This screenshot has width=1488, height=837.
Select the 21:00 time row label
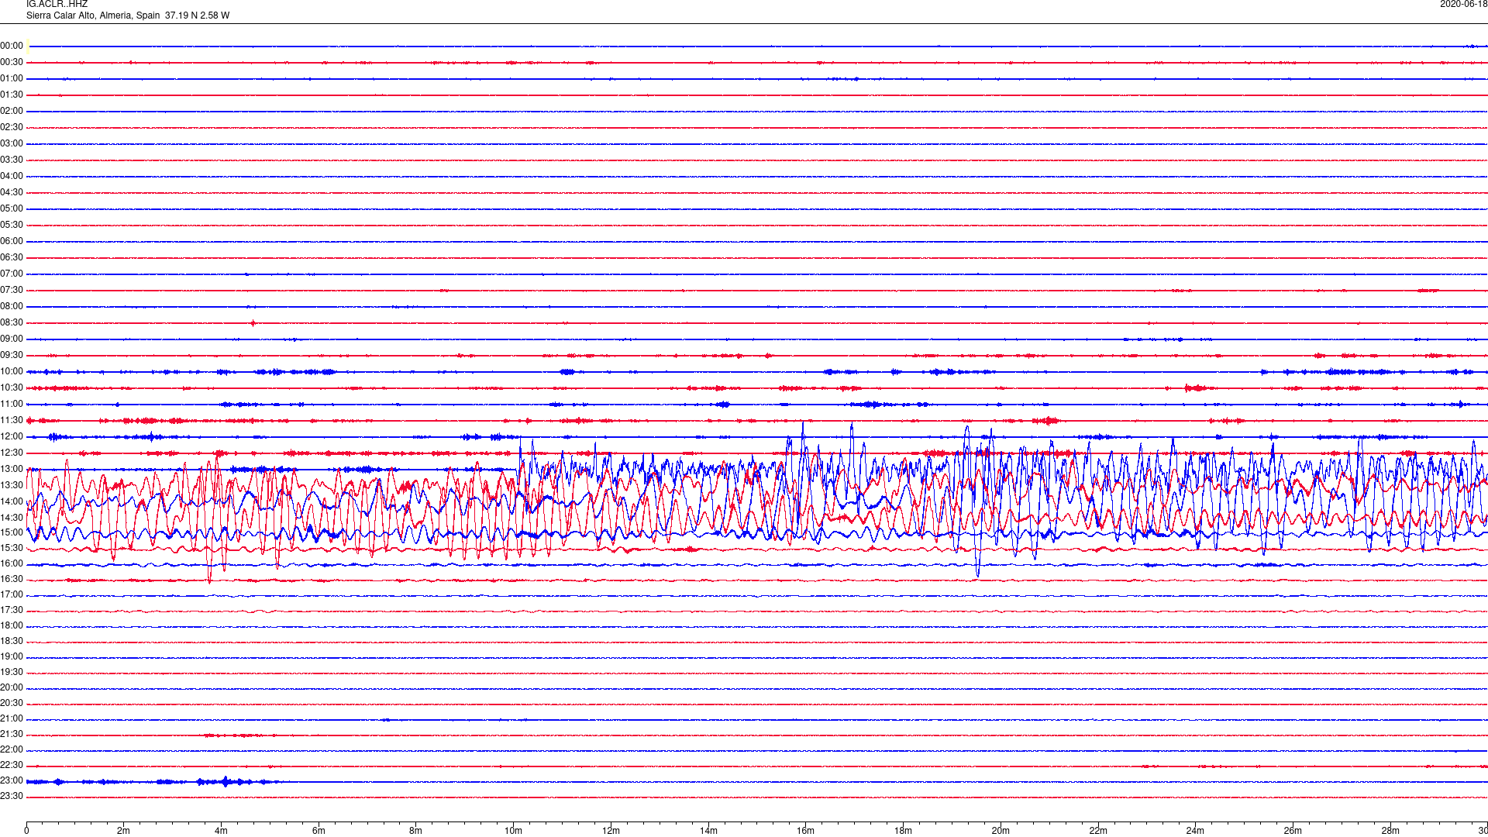coord(12,718)
